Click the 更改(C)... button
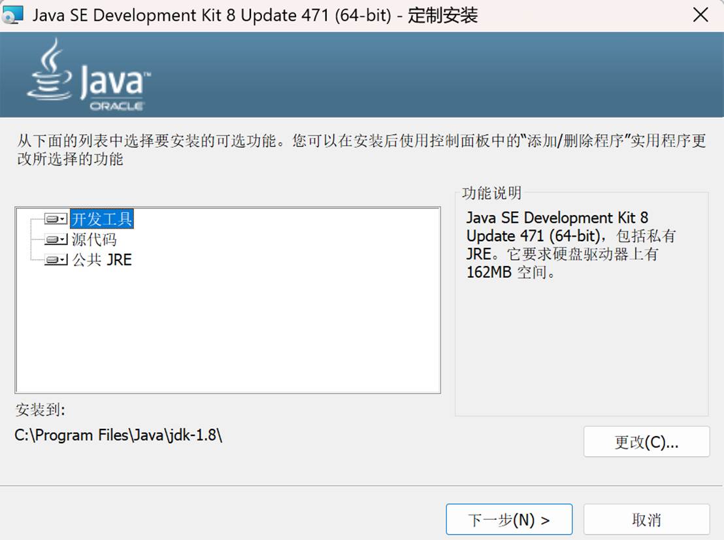724x540 pixels. [x=646, y=441]
